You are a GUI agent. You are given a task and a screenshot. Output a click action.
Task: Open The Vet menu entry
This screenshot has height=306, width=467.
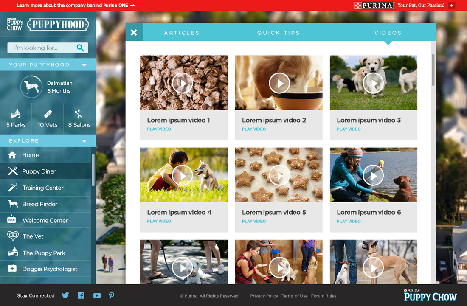(x=45, y=236)
